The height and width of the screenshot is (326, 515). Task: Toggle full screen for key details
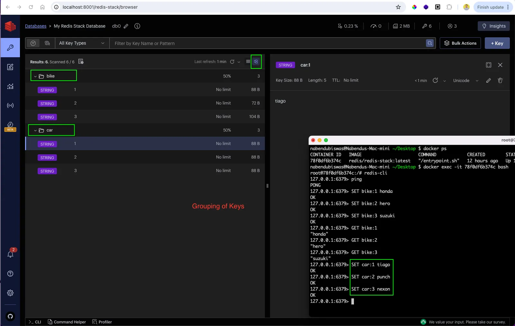(489, 65)
